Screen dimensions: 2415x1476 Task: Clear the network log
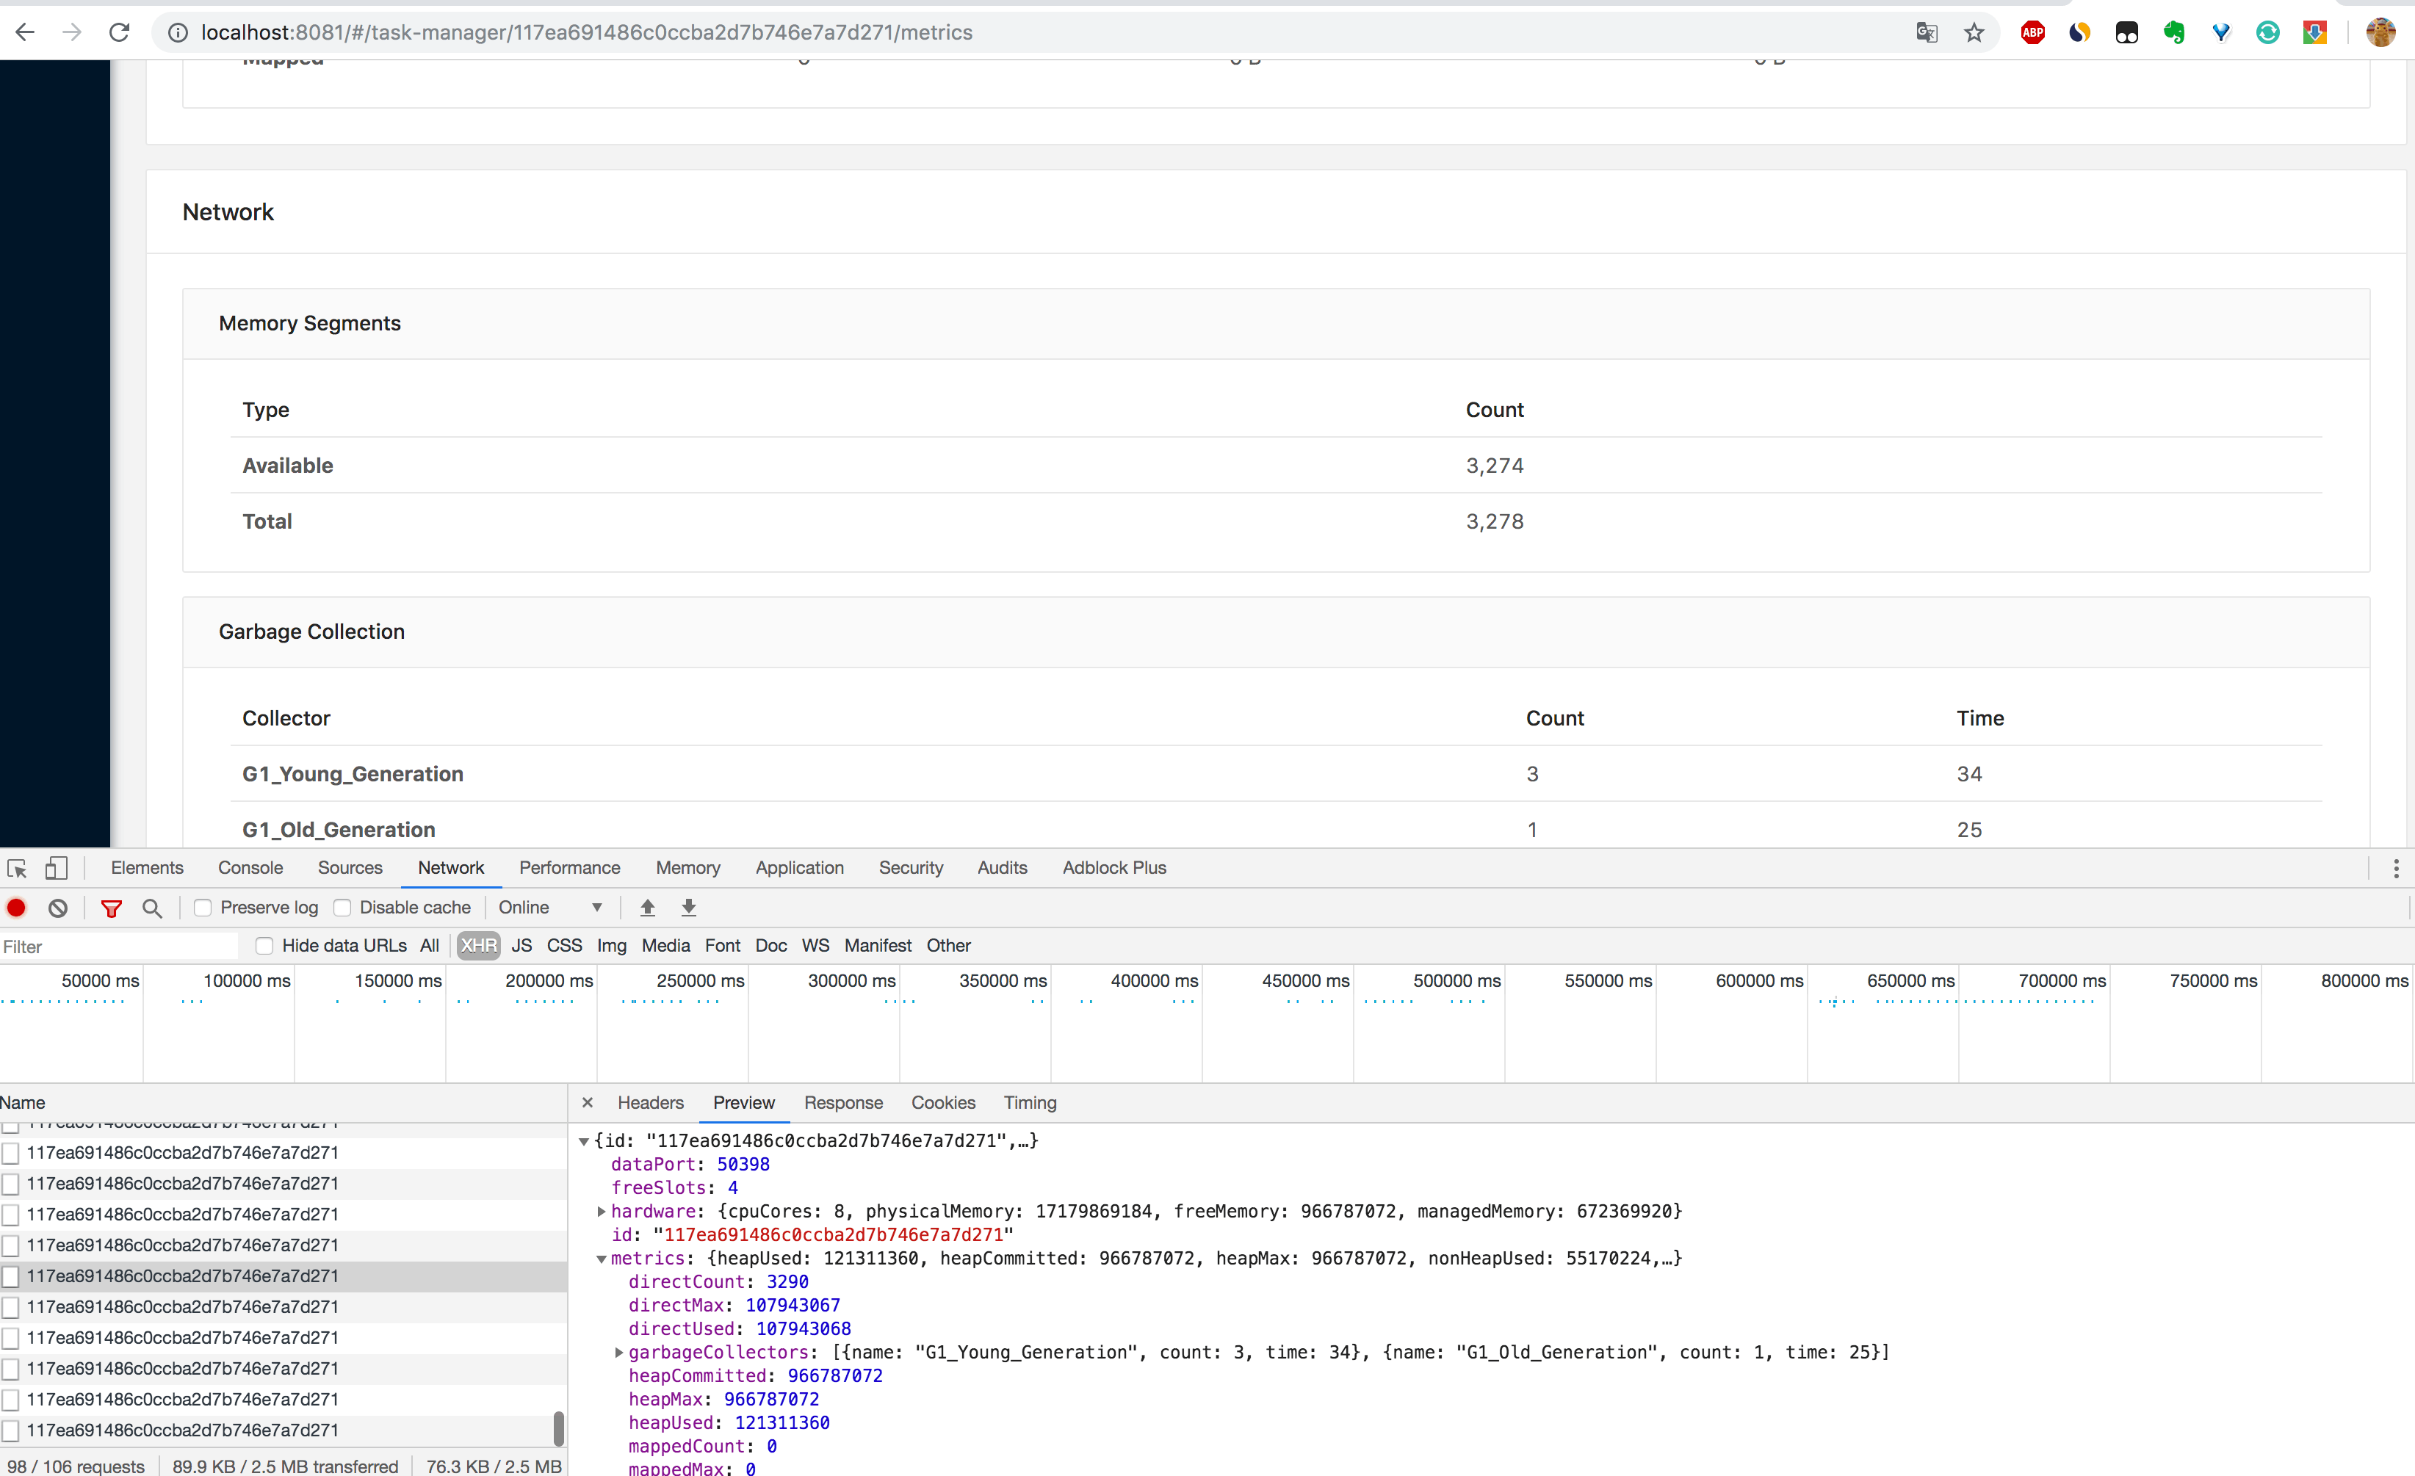[58, 908]
